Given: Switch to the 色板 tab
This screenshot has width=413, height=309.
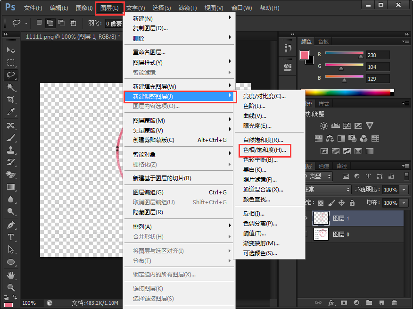Looking at the screenshot, I should [x=323, y=42].
